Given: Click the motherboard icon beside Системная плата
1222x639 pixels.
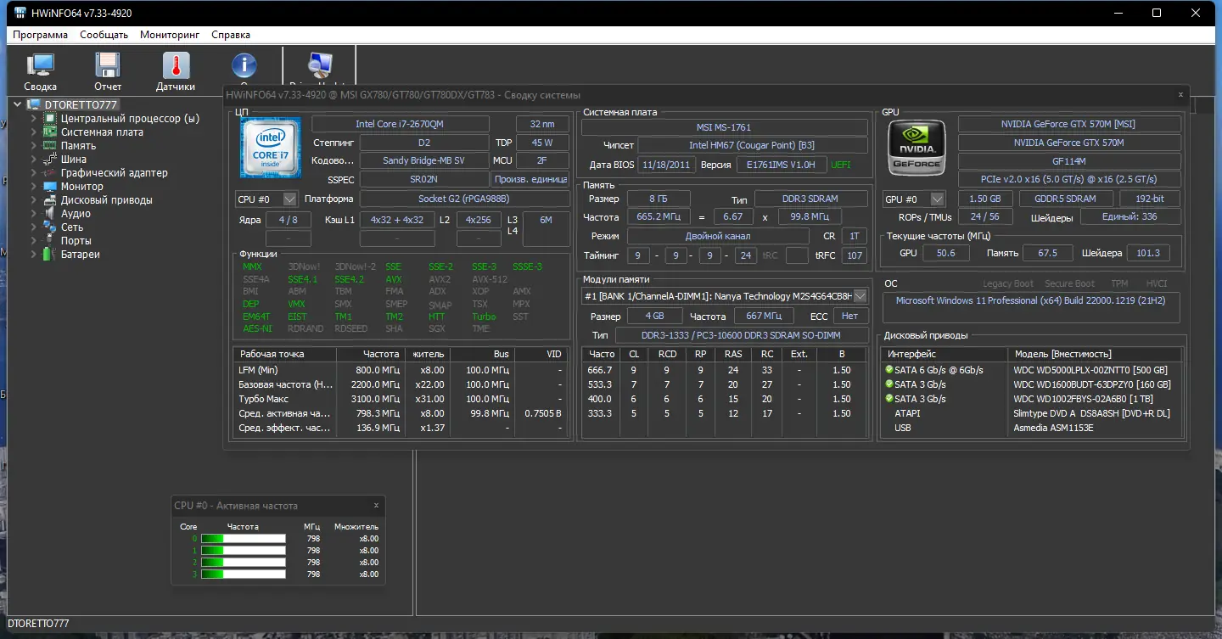Looking at the screenshot, I should pos(50,132).
